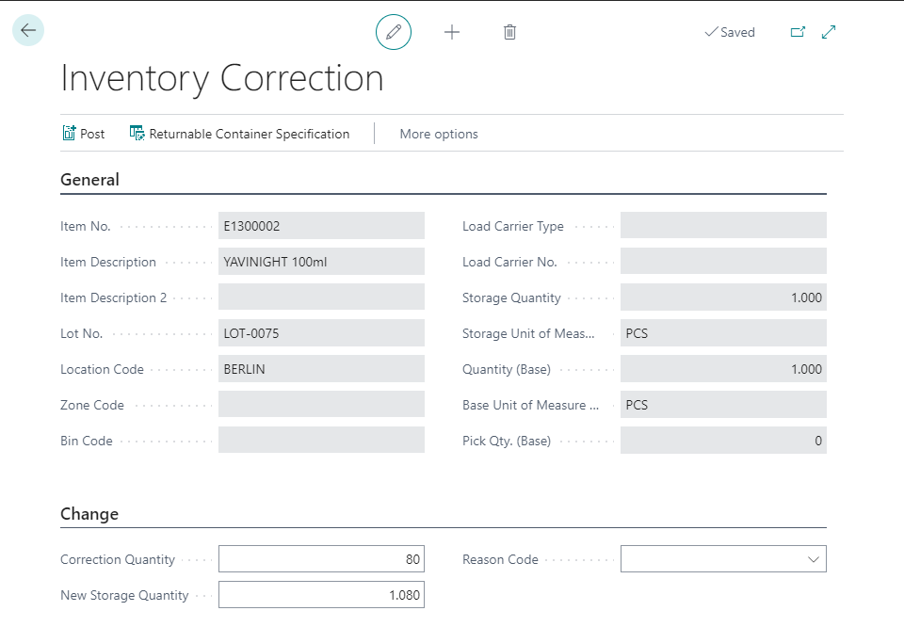The width and height of the screenshot is (904, 627).
Task: Click the Load Carrier Type label
Action: click(x=513, y=227)
